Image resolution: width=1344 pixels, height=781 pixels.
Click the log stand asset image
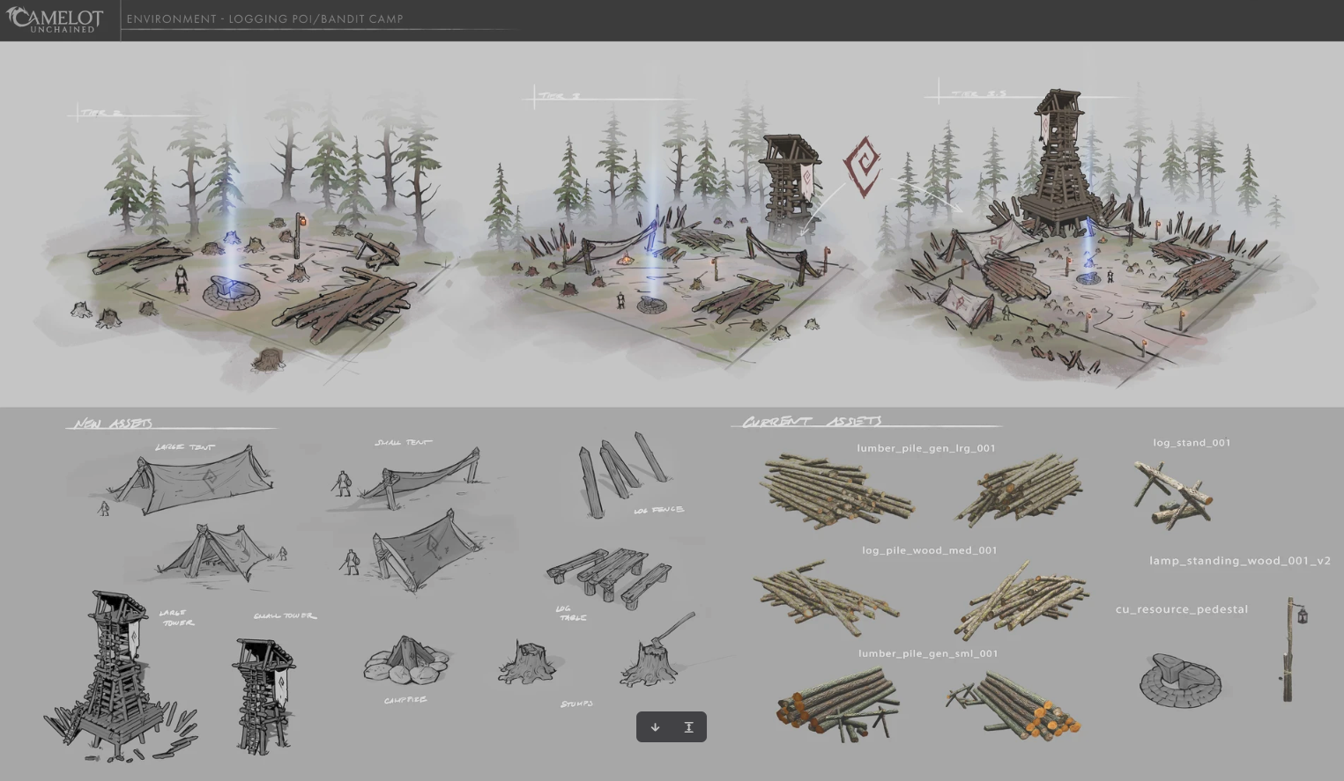1173,494
